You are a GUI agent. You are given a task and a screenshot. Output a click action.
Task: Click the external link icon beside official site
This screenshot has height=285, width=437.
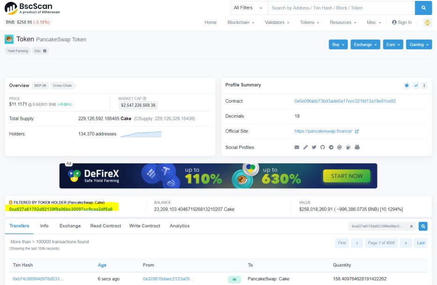click(357, 132)
